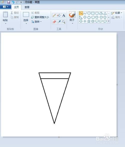Select the Six-point star shape
The height and width of the screenshot is (147, 125).
click(x=93, y=21)
